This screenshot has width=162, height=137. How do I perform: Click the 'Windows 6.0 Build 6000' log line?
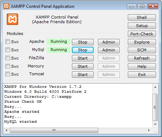coord(45,92)
